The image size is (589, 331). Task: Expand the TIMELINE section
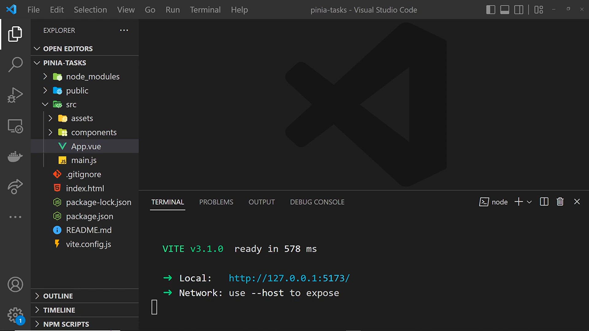pyautogui.click(x=85, y=310)
